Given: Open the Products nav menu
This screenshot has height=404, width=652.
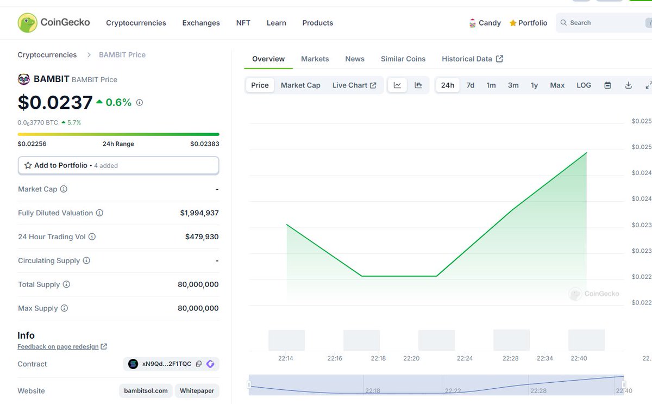Looking at the screenshot, I should [x=318, y=23].
